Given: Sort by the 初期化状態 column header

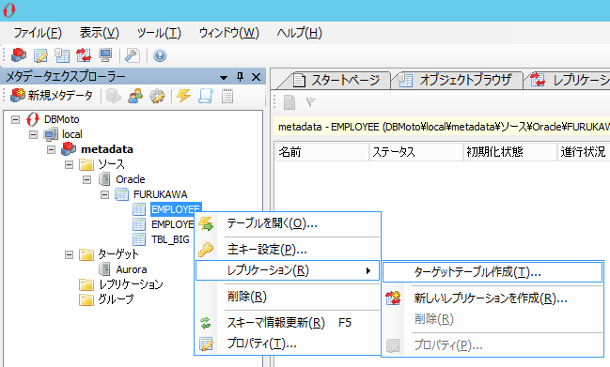Looking at the screenshot, I should click(x=510, y=152).
